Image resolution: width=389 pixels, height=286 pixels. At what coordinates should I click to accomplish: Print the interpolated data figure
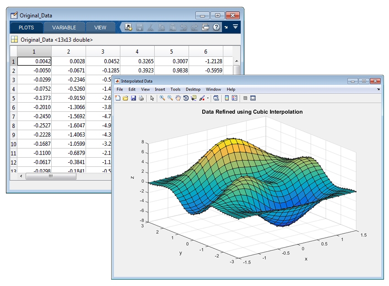(140, 98)
